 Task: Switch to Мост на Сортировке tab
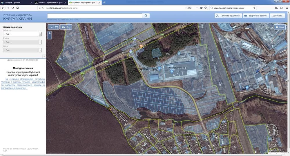pyautogui.click(x=51, y=3)
